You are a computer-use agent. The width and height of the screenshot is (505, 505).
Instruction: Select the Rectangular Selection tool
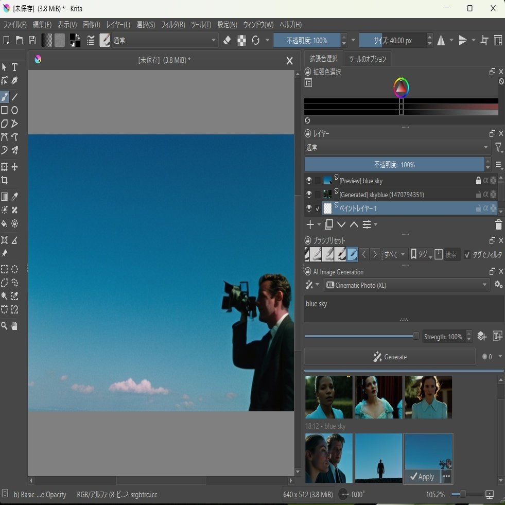[5, 269]
